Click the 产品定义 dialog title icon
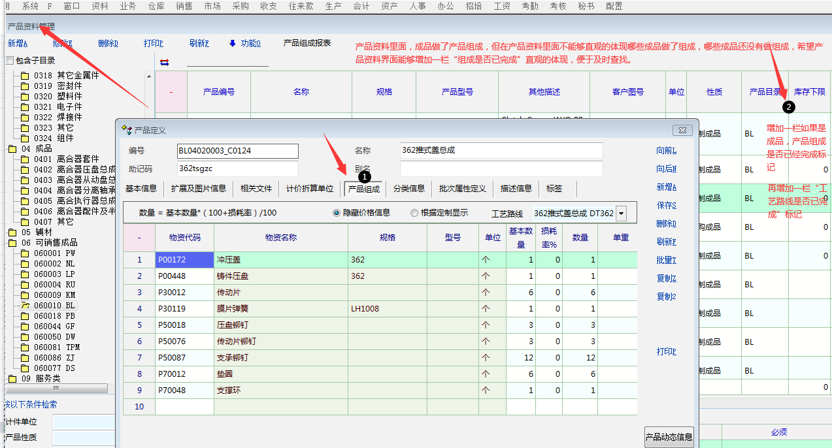The height and width of the screenshot is (448, 832). (127, 130)
